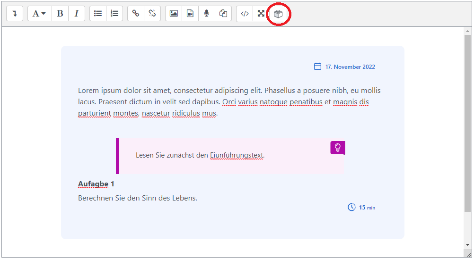Open the paragraph styles dropdown

[39, 14]
